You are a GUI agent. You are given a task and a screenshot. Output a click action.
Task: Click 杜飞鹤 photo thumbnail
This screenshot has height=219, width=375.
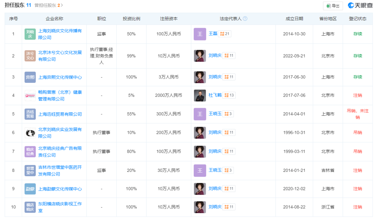tap(200, 95)
